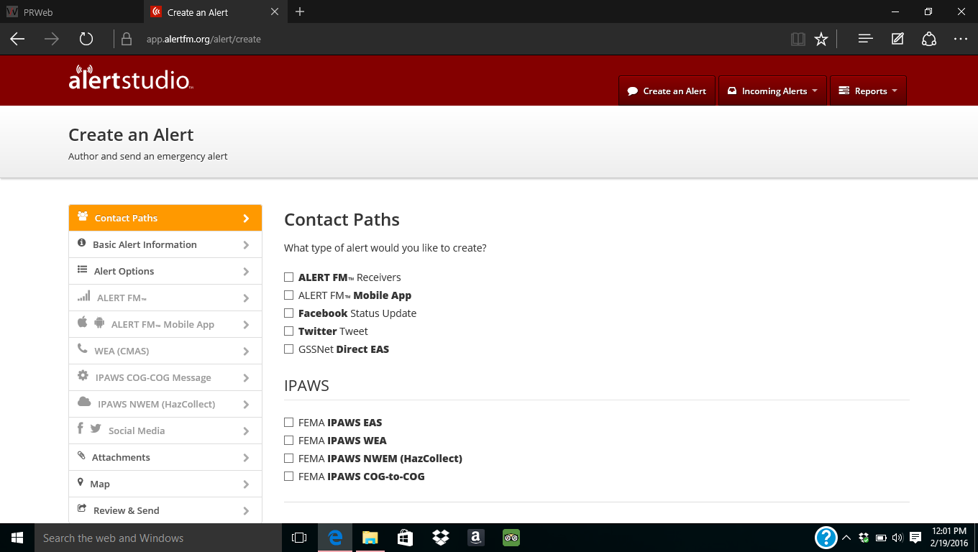Click chevron on Attachments row

tap(246, 458)
